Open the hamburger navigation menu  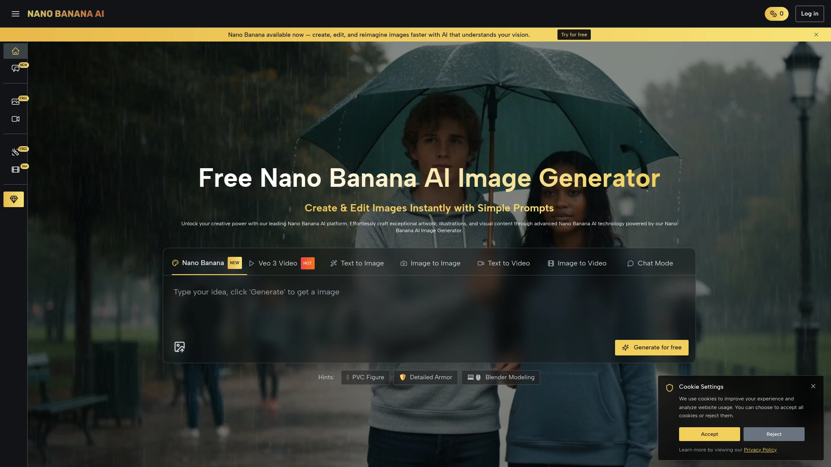pos(16,14)
